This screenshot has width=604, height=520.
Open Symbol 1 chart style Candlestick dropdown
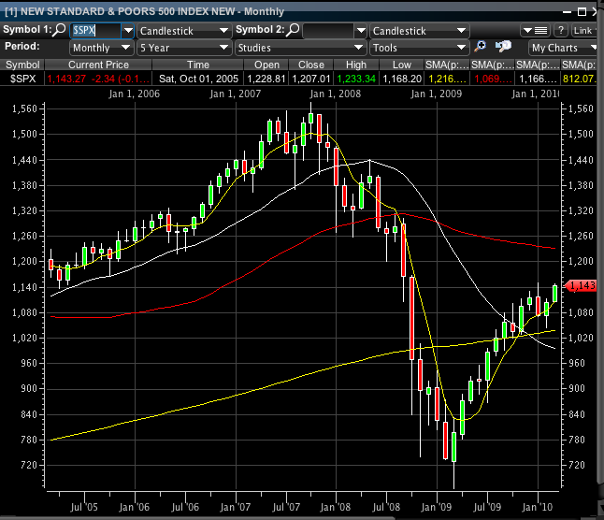[x=183, y=30]
